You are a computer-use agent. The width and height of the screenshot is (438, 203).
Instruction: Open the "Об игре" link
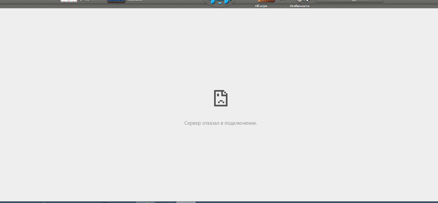(261, 6)
